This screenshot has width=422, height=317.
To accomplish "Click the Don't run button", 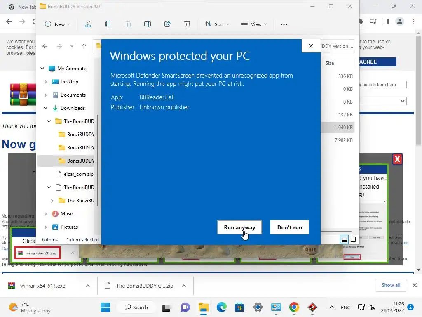I will pyautogui.click(x=290, y=227).
